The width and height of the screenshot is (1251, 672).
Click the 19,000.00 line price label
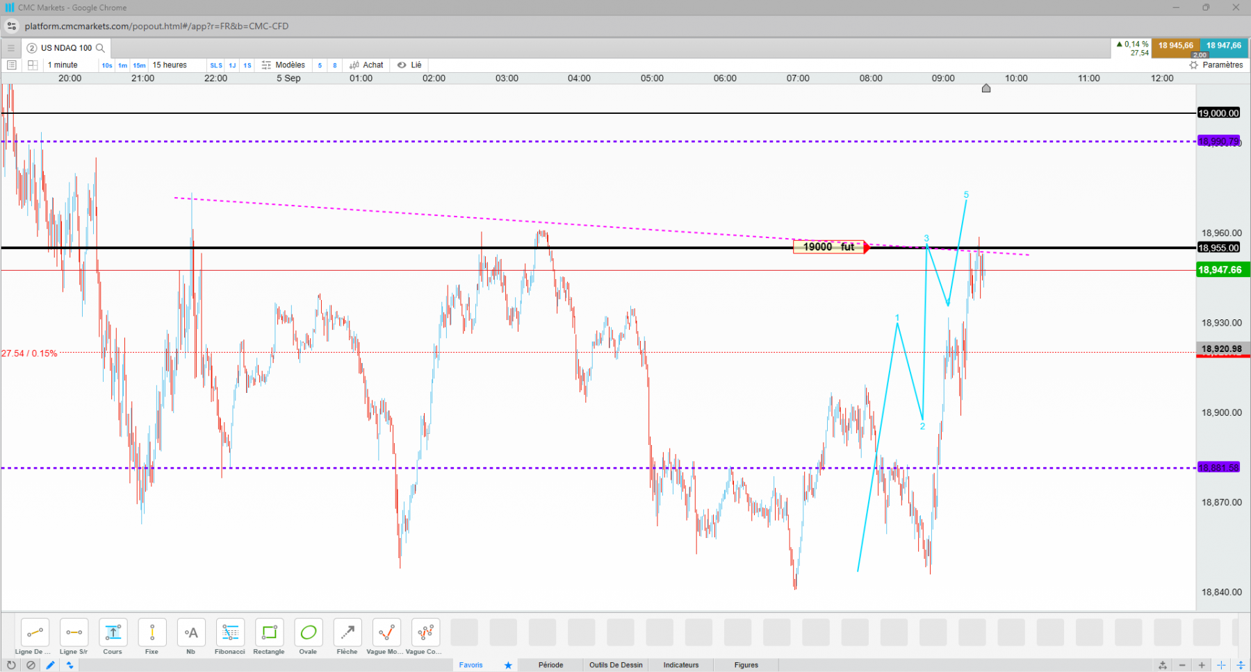[1219, 113]
